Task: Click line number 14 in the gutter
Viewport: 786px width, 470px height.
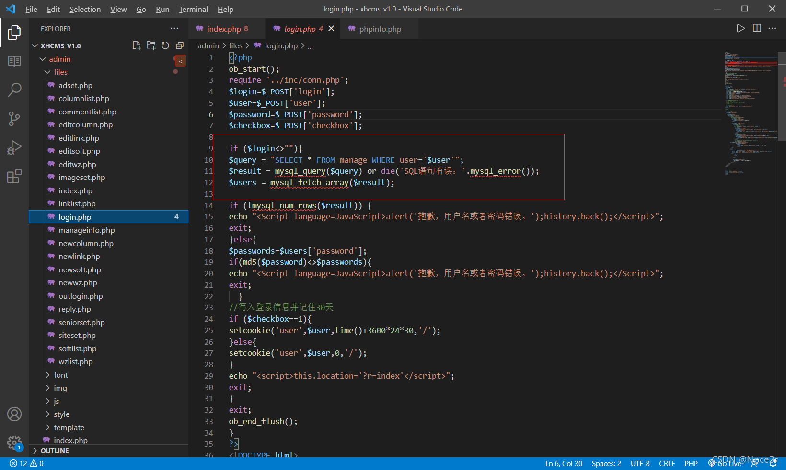Action: [x=208, y=205]
